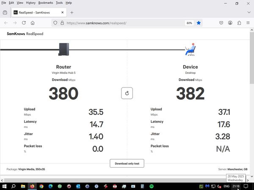
Task: Click the router device image
Action: 64,49
